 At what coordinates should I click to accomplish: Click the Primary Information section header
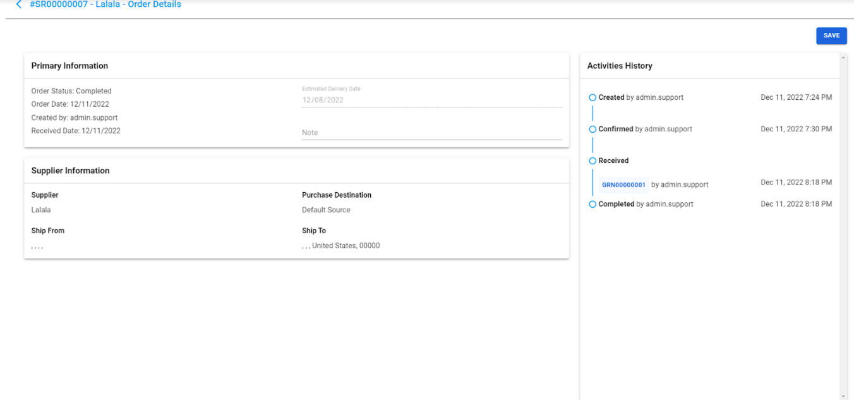tap(69, 66)
